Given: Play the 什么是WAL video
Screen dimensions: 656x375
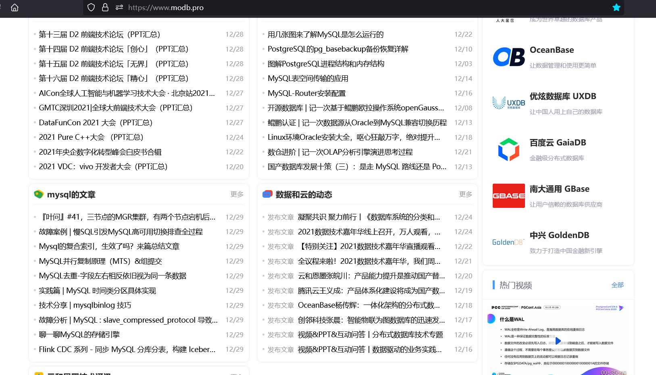Looking at the screenshot, I should (558, 340).
